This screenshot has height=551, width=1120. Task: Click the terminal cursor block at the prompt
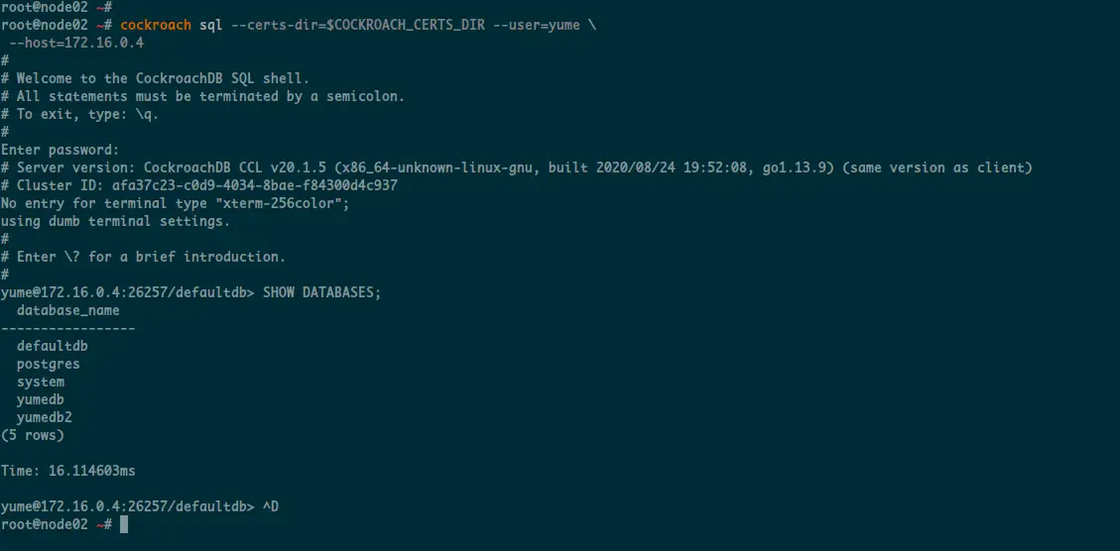point(124,524)
